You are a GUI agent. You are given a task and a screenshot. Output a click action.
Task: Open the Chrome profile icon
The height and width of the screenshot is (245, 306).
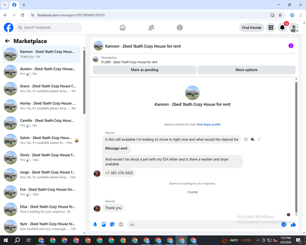(292, 15)
